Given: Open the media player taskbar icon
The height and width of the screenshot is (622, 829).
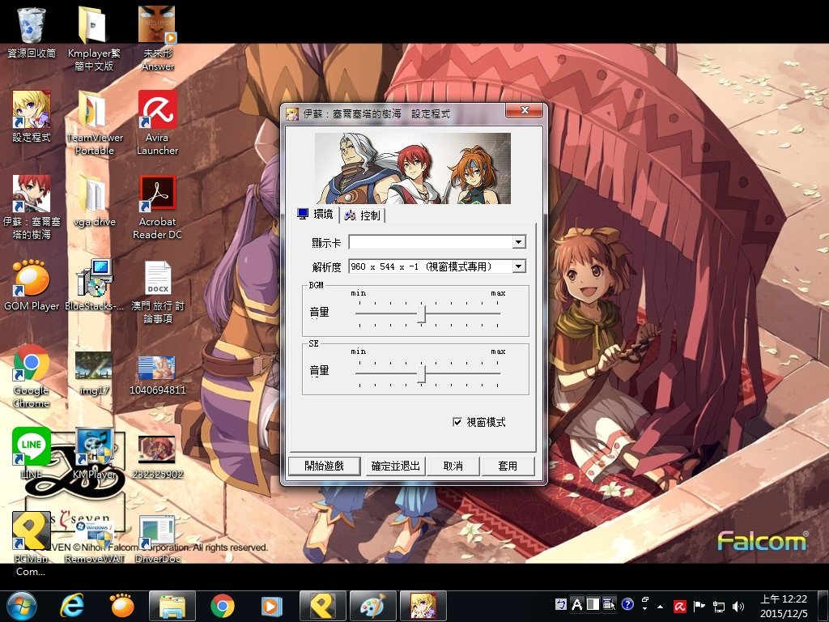Looking at the screenshot, I should (x=272, y=606).
